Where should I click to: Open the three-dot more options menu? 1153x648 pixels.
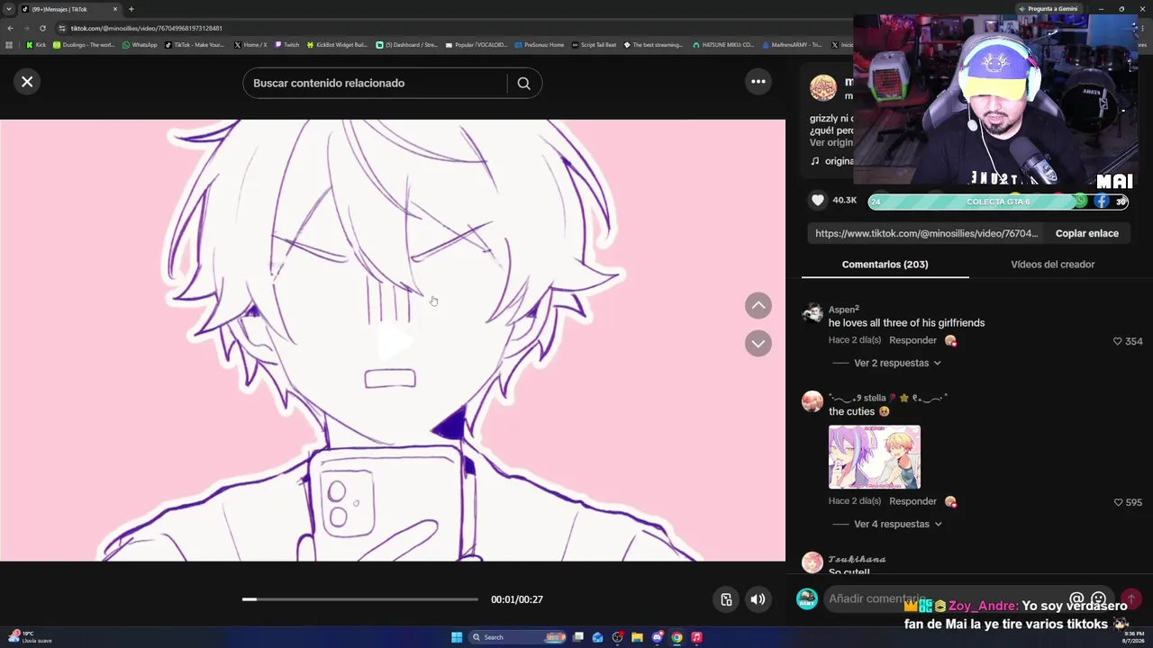point(758,82)
